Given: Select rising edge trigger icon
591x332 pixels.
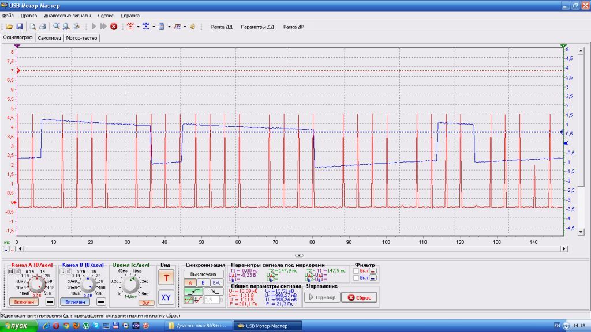Looking at the screenshot, I should click(193, 291).
